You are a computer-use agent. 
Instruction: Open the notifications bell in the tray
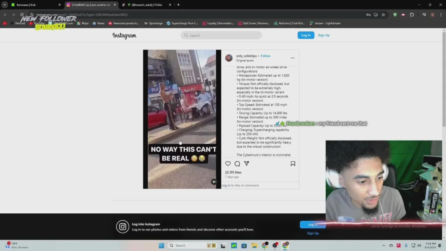pyautogui.click(x=440, y=245)
